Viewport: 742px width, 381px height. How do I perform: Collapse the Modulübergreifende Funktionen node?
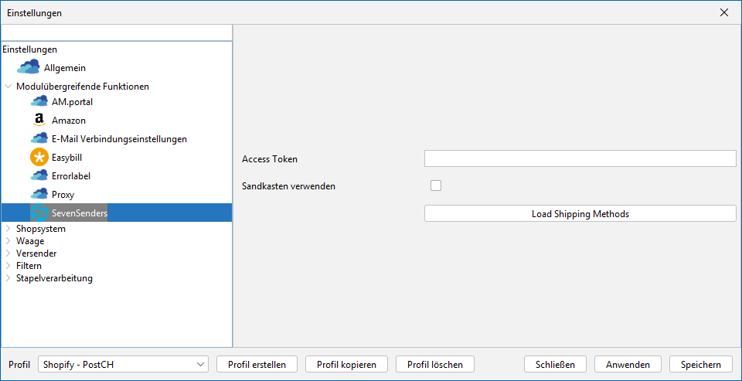[9, 87]
